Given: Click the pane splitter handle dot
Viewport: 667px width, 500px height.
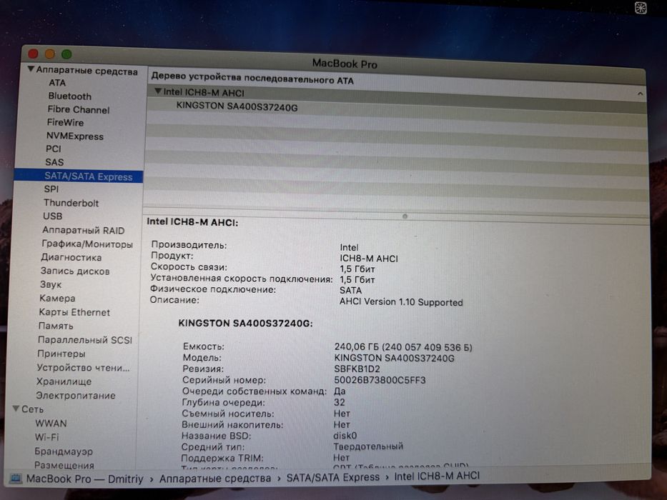Looking at the screenshot, I should pos(405,216).
